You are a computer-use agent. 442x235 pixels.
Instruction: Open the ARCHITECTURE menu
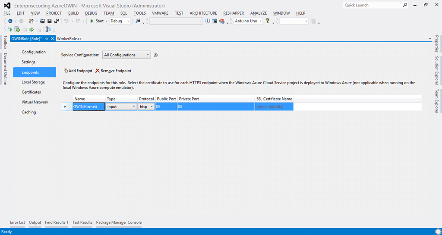tap(203, 13)
